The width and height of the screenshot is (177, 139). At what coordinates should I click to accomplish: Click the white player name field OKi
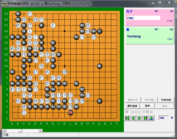143,18
